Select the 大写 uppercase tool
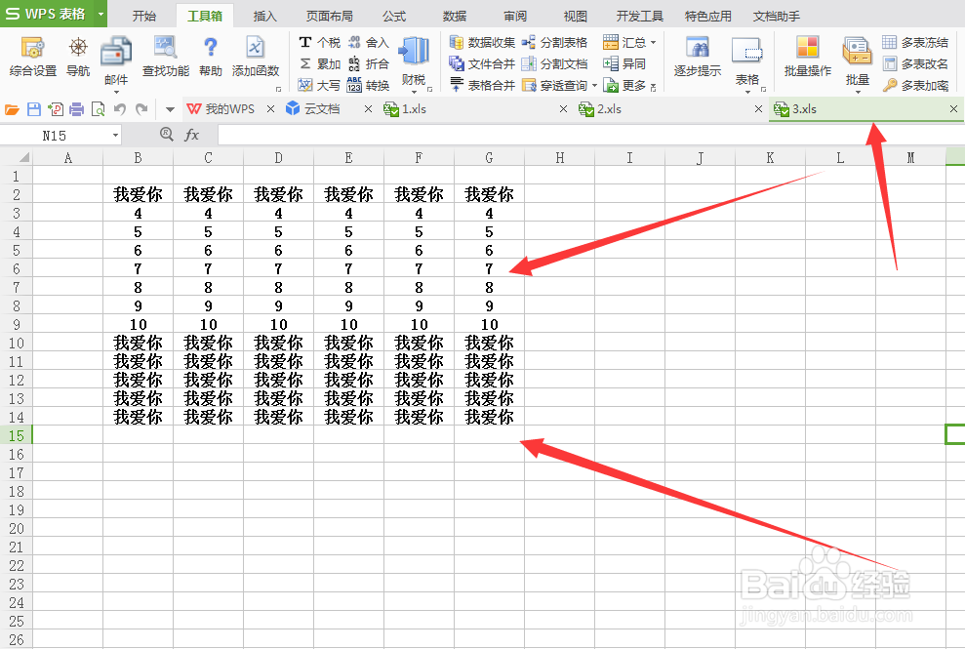The width and height of the screenshot is (965, 649). pyautogui.click(x=319, y=85)
